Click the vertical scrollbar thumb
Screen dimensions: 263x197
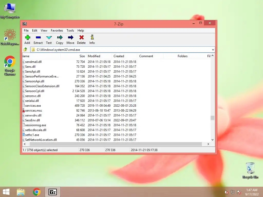[212, 118]
